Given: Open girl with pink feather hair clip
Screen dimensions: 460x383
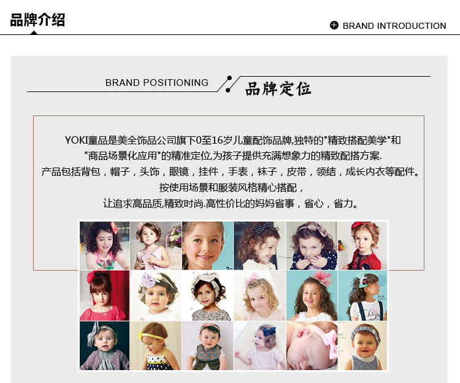Looking at the screenshot, I should [312, 296].
